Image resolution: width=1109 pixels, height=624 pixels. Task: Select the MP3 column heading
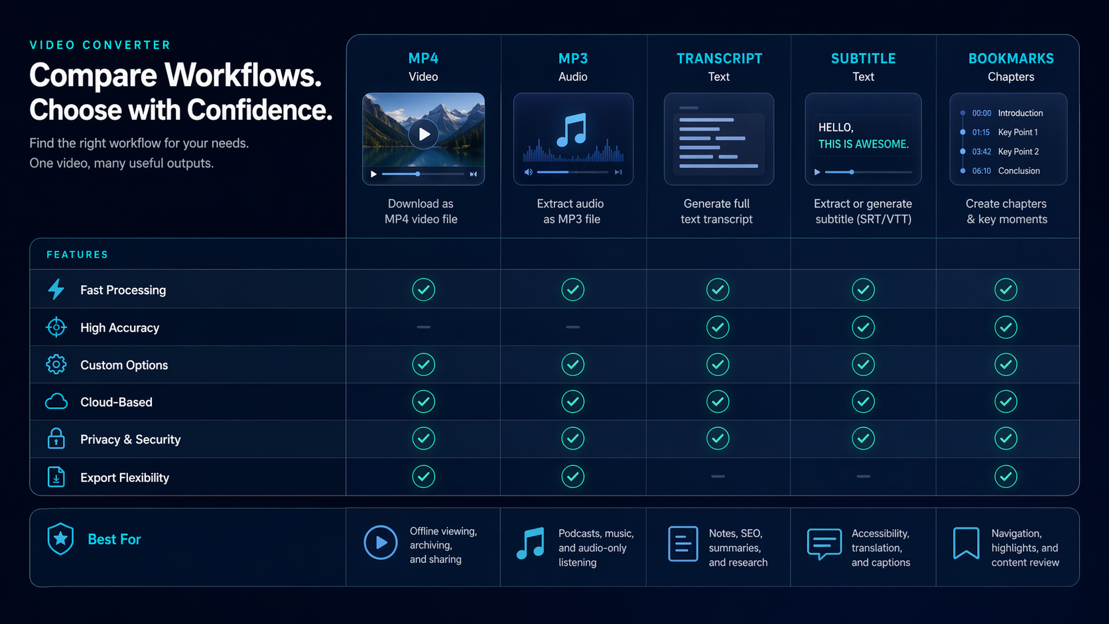click(x=573, y=58)
